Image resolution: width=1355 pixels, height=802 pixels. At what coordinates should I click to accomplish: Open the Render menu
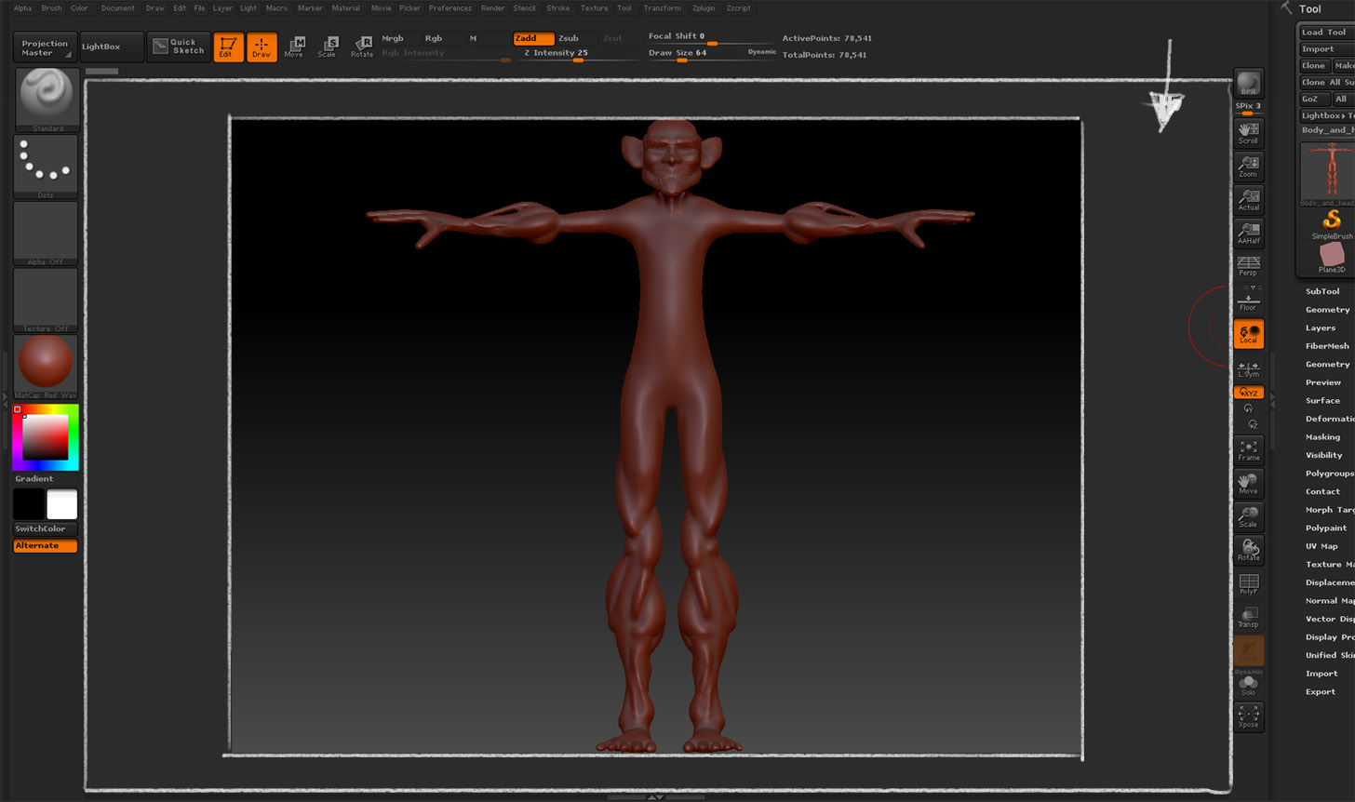click(x=493, y=8)
